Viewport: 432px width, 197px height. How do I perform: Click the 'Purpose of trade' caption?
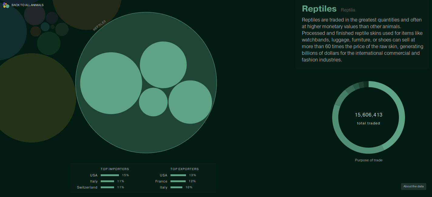[369, 160]
